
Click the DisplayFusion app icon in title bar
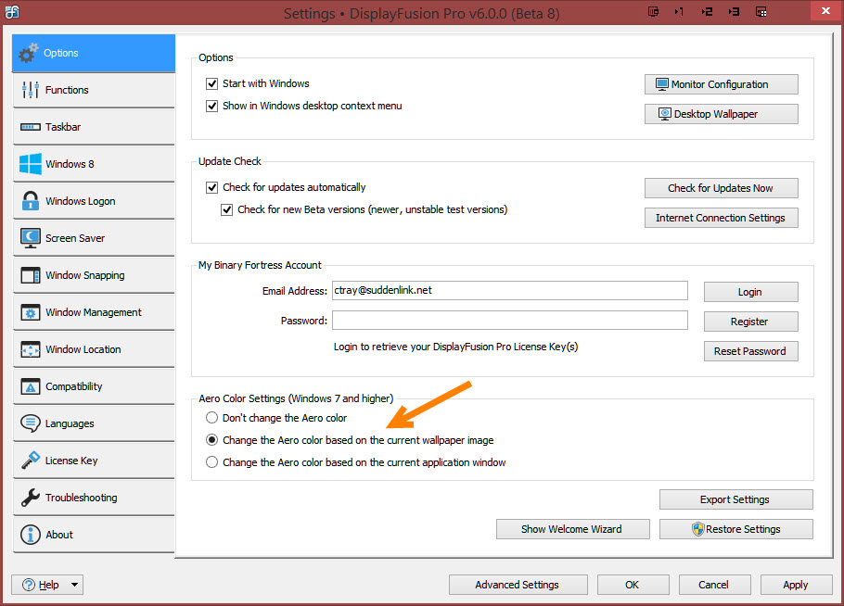point(12,13)
